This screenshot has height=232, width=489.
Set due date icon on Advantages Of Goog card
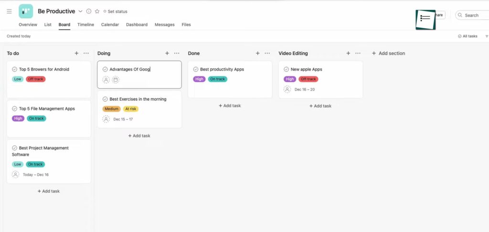115,80
